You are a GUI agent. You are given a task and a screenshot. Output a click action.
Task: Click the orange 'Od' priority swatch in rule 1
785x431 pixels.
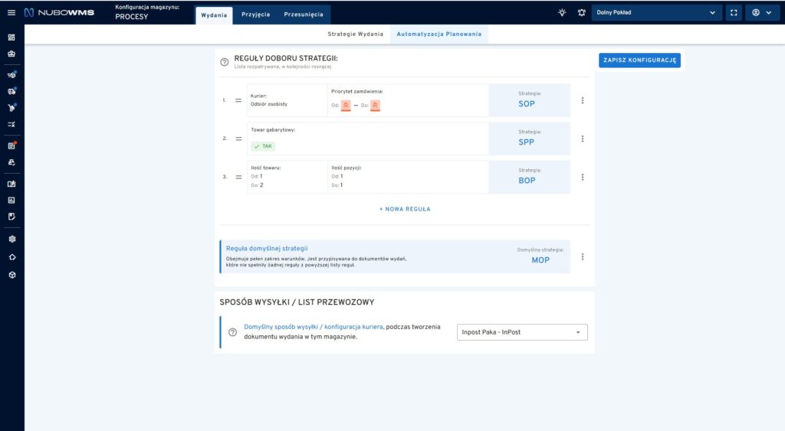[346, 105]
